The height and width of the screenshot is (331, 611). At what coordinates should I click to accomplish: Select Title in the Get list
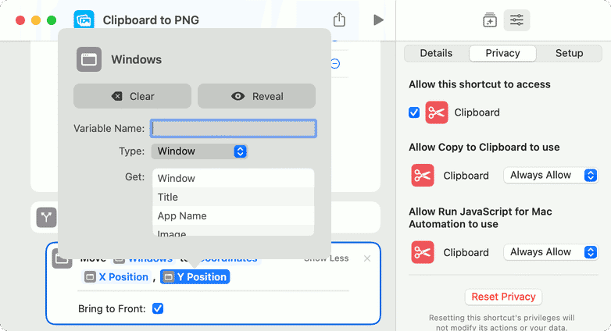(233, 197)
